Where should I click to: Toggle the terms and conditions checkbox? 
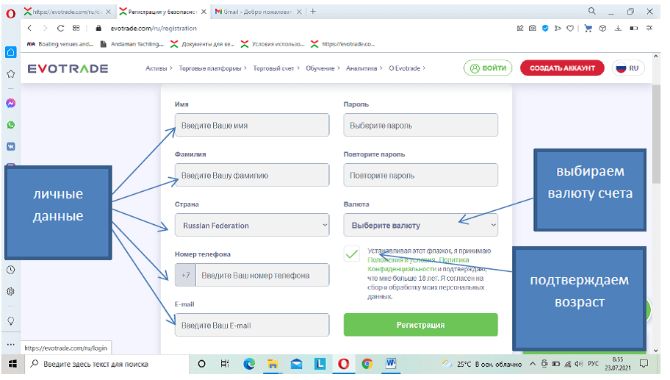352,254
